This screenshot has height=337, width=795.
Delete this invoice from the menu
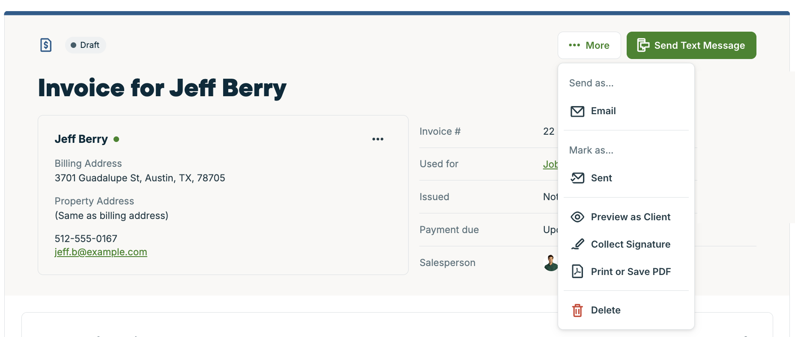(606, 310)
